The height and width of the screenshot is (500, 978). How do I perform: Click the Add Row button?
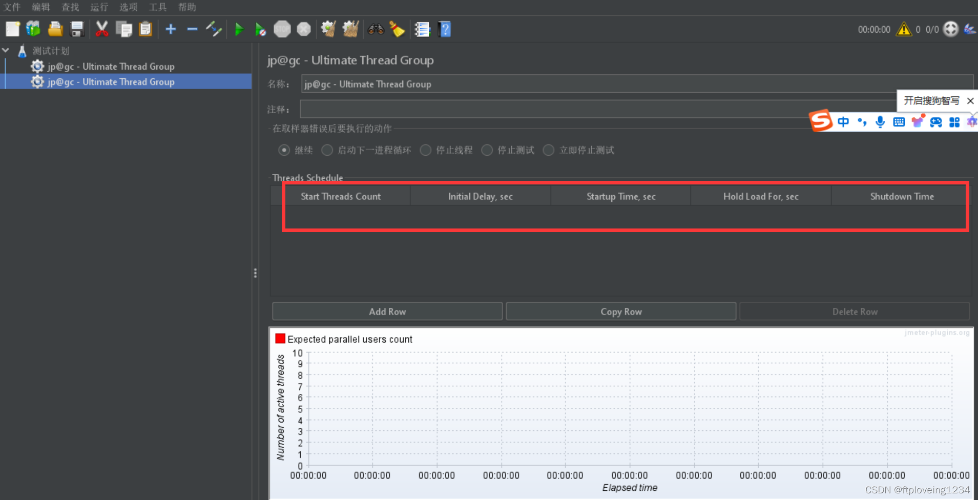coord(387,311)
